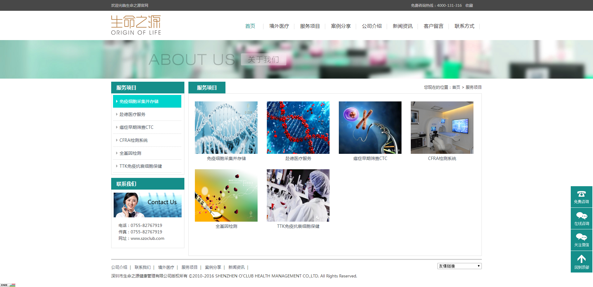Open 新闻资讯 in top navigation

(402, 26)
